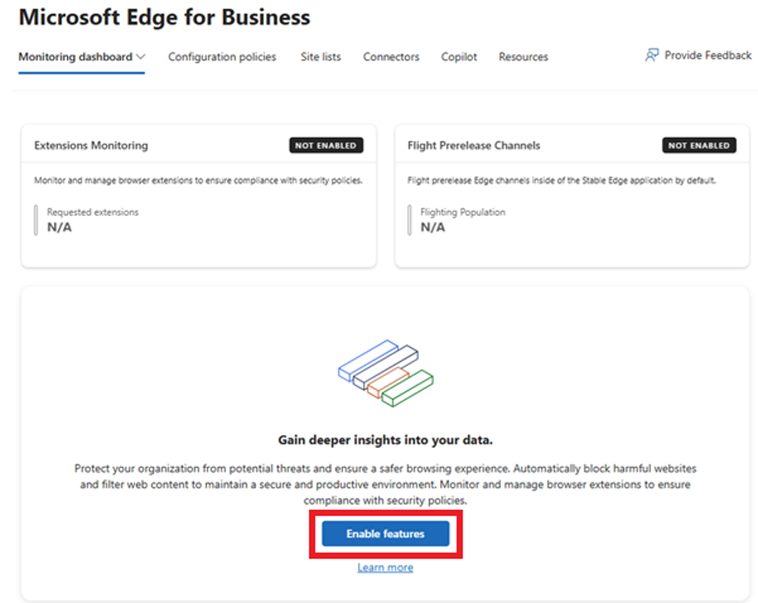Select the Copilot tab

(459, 57)
